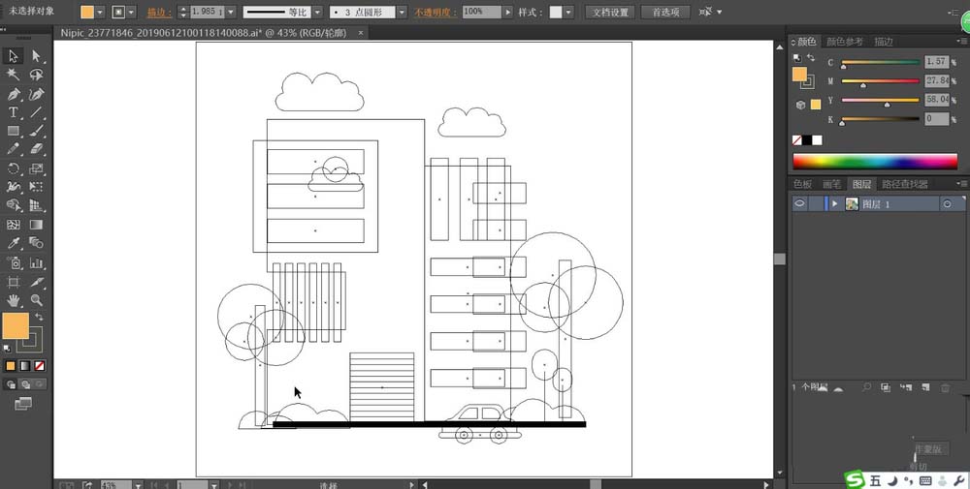
Task: Click the M magenta slider track
Action: coord(881,81)
